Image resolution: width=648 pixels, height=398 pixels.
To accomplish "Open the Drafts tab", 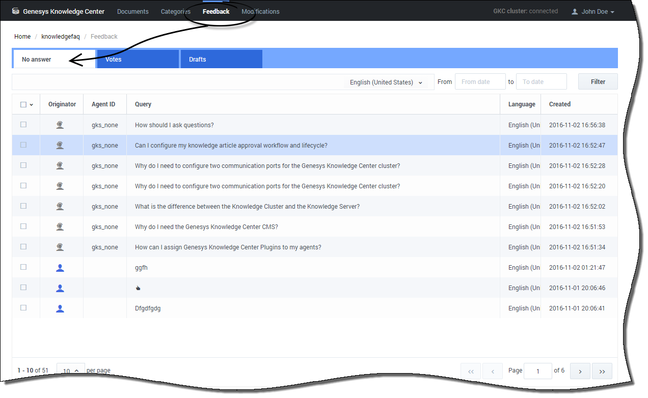I will (x=221, y=59).
